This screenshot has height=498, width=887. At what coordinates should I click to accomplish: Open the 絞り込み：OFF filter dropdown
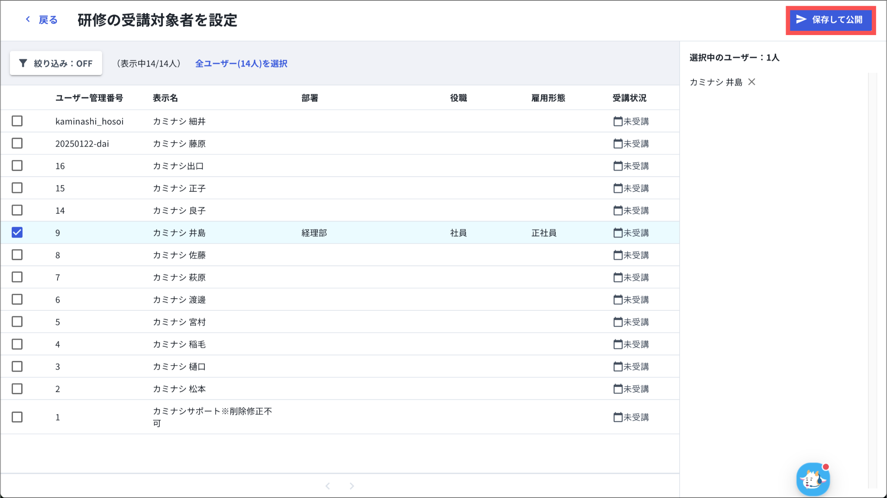click(x=56, y=63)
